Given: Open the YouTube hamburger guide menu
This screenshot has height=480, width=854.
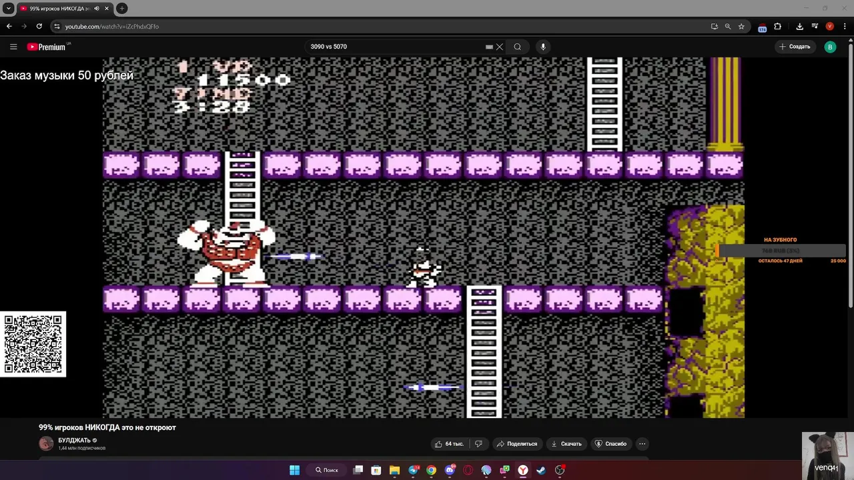Looking at the screenshot, I should tap(13, 47).
